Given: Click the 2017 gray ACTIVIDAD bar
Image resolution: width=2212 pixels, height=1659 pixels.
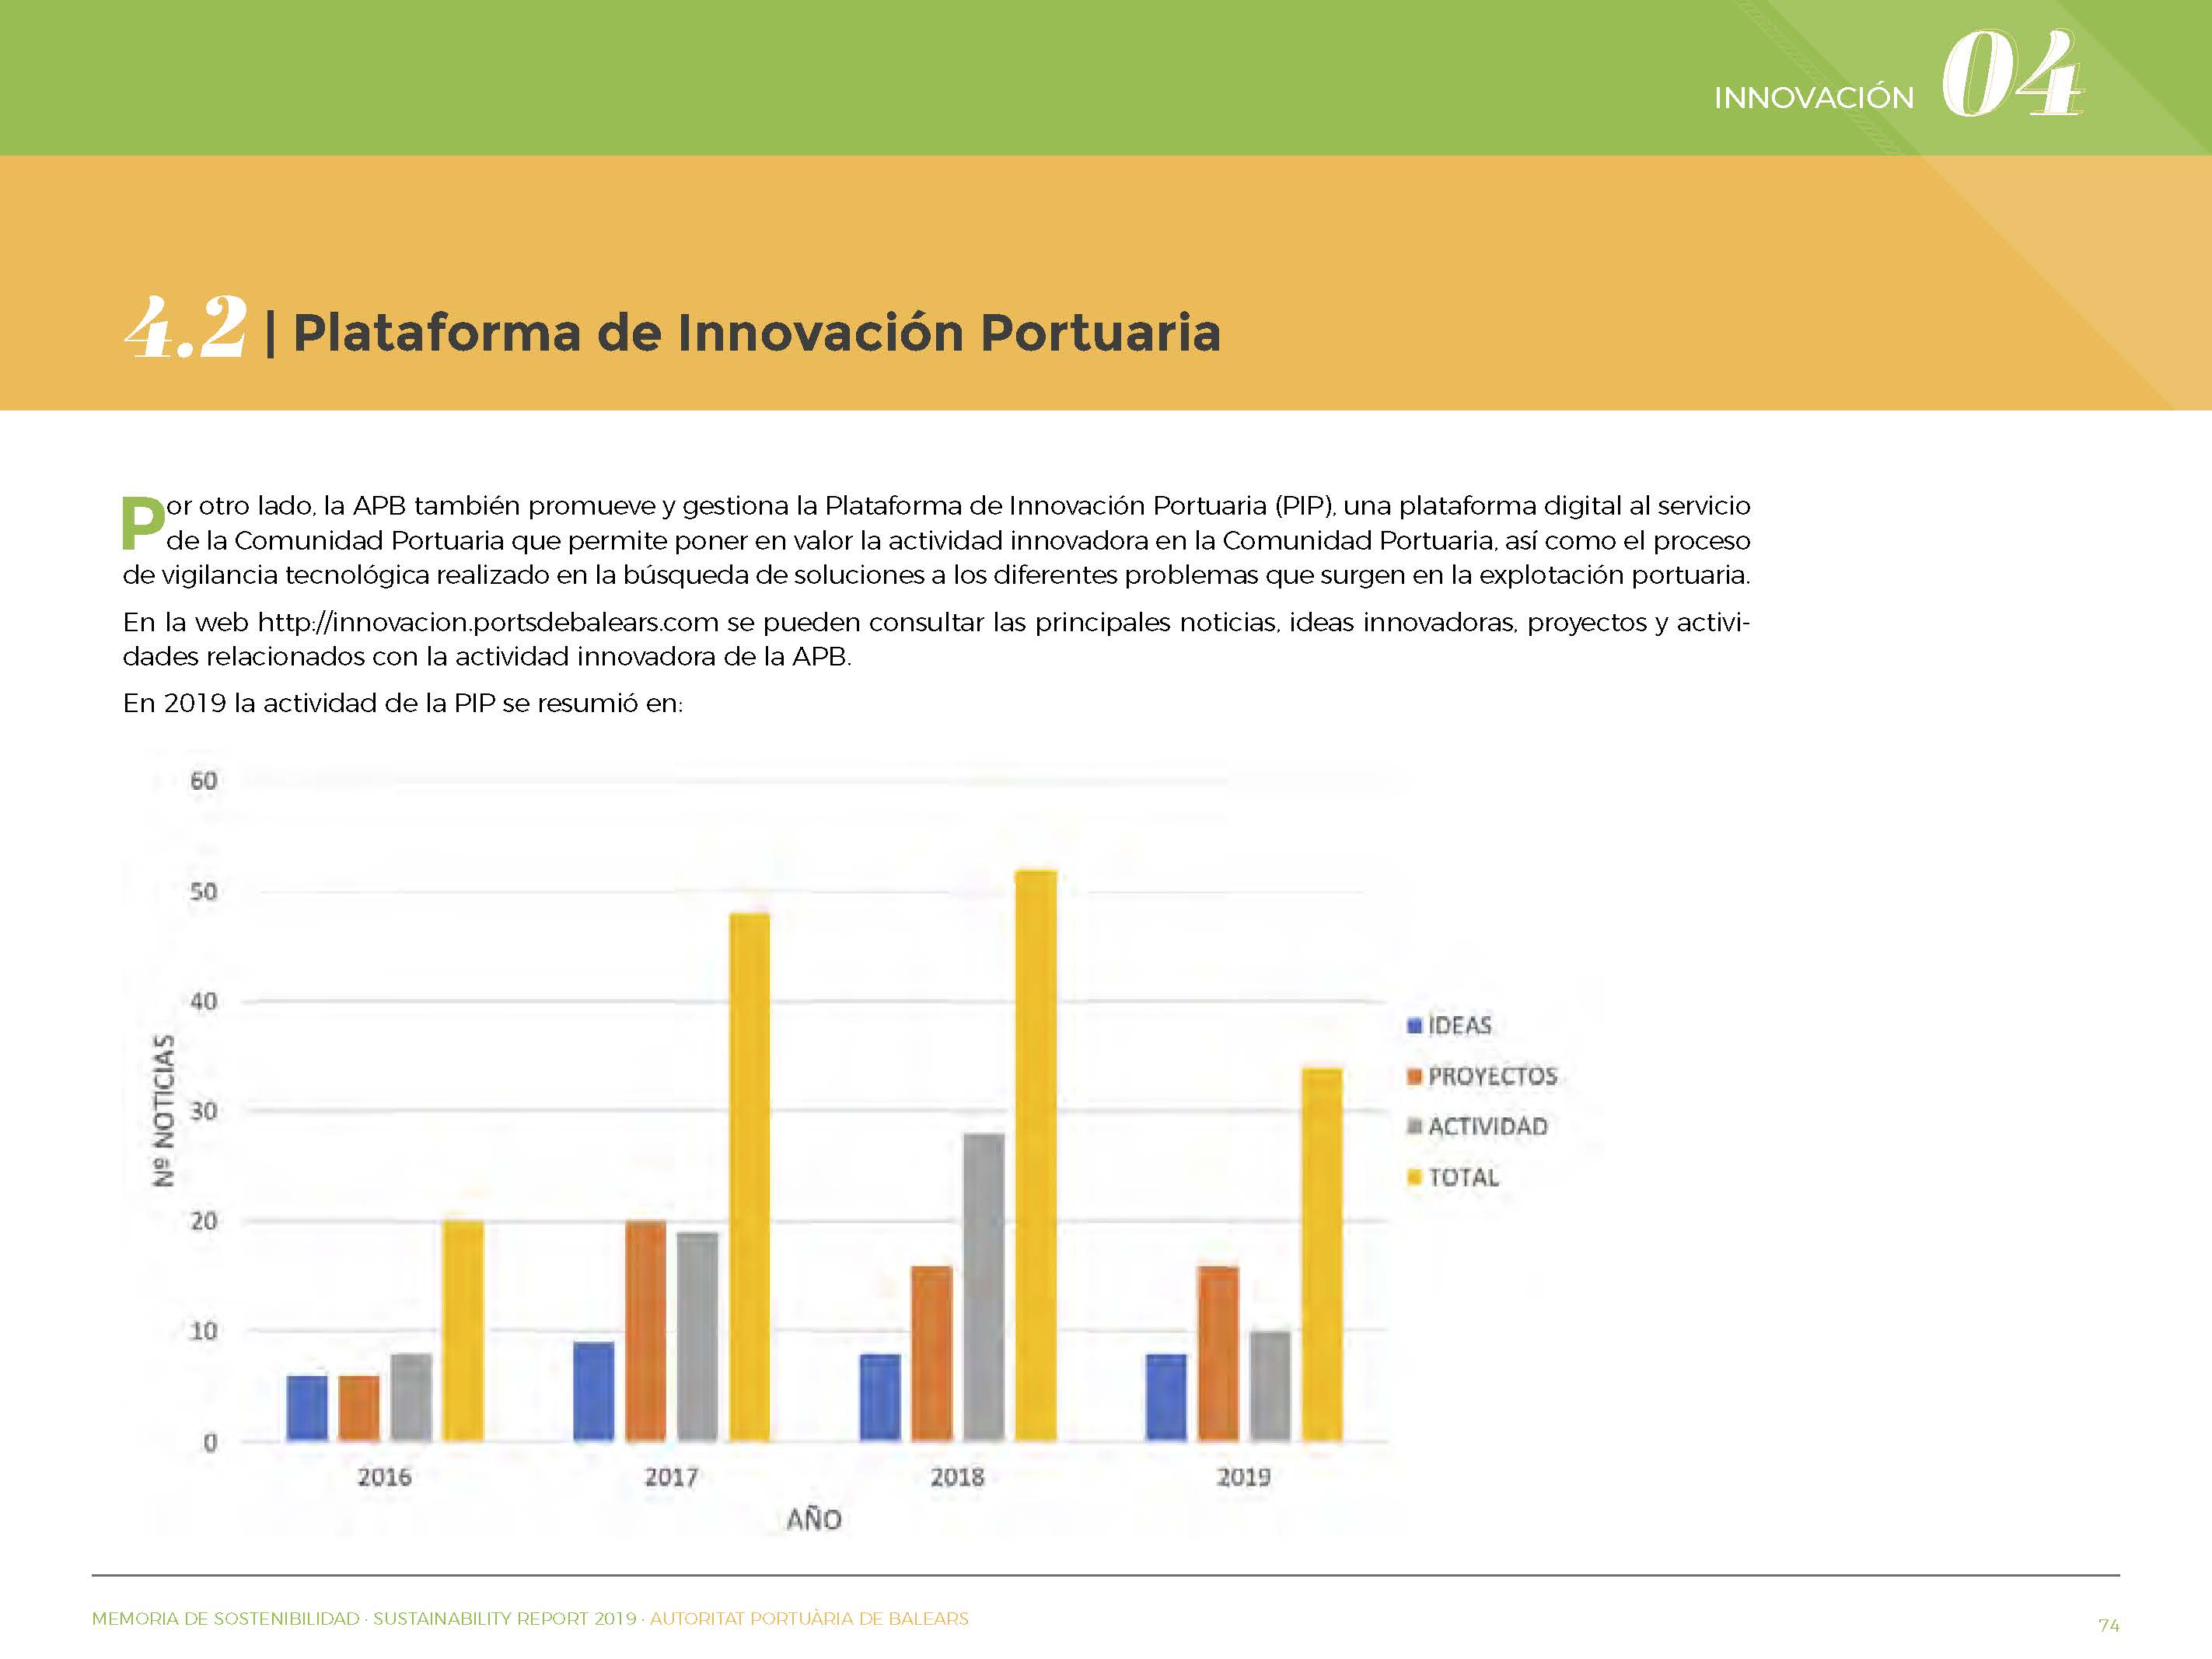Looking at the screenshot, I should [x=697, y=1337].
